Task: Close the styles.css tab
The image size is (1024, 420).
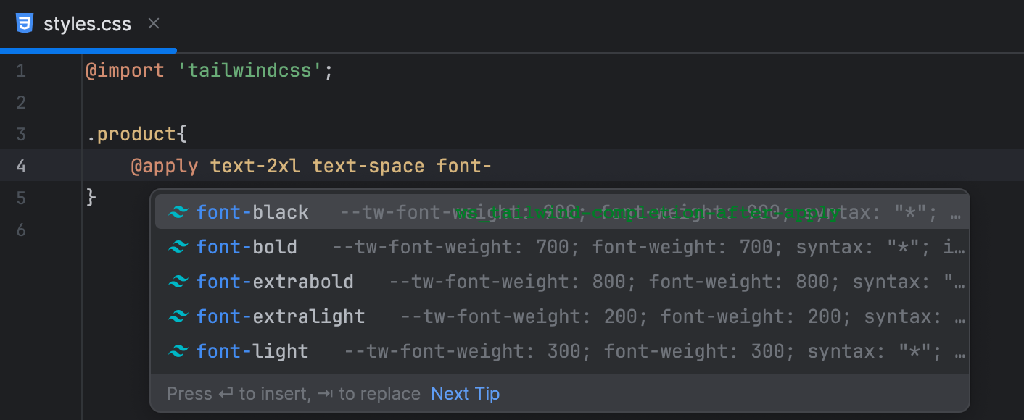Action: 153,22
